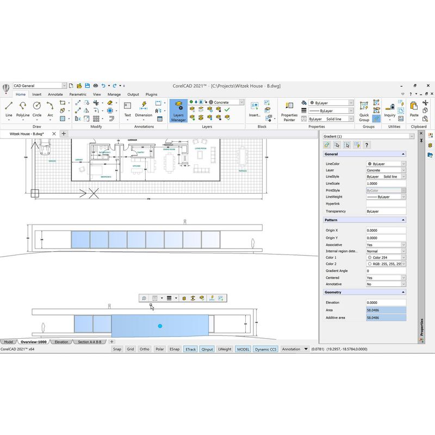435x435 pixels.
Task: Select the Arc tool in Draw group
Action: click(x=50, y=110)
